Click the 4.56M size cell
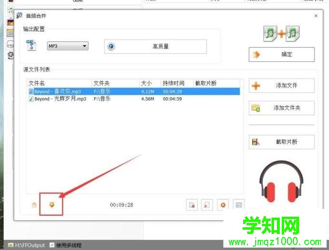This screenshot has height=250, width=329. [x=148, y=99]
